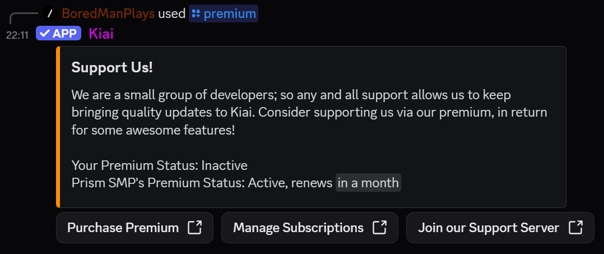This screenshot has width=604, height=254.
Task: Click the Prism SMP's Premium Status text
Action: [202, 183]
